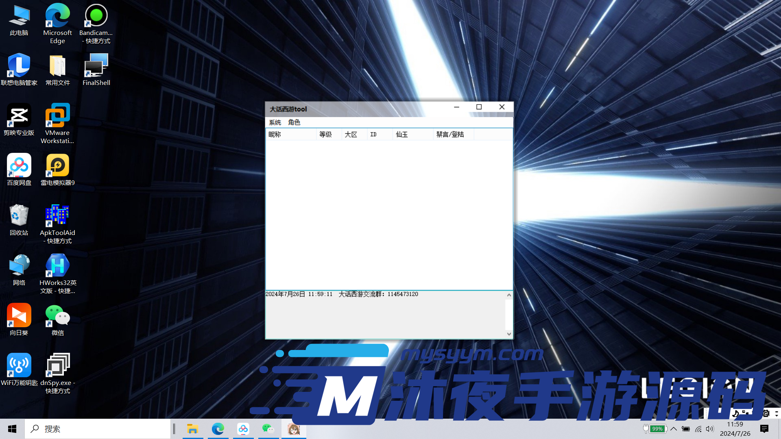
Task: Expand hidden system tray icons
Action: [x=674, y=429]
